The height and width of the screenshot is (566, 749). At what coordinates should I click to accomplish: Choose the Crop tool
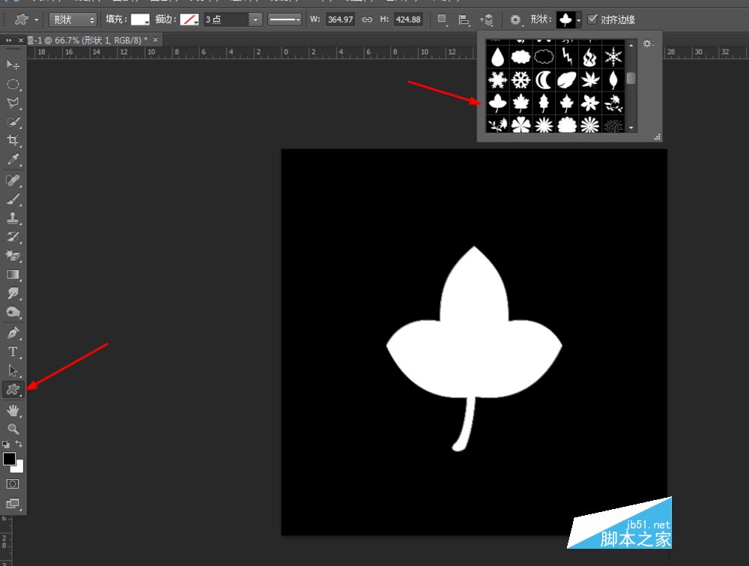(13, 140)
